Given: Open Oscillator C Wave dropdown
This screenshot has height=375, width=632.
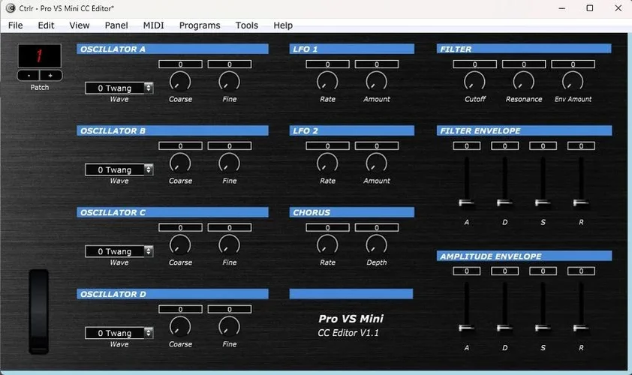Looking at the screenshot, I should click(119, 251).
